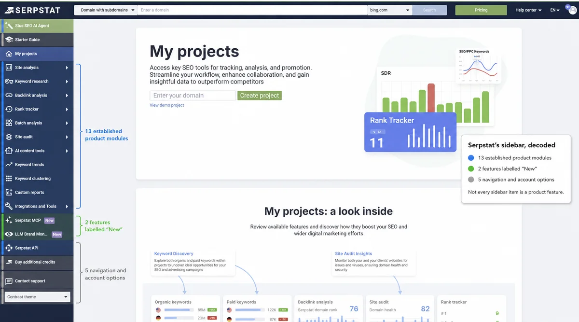Click the Keyword clustering dots icon
Screen dimensions: 579x322
click(x=9, y=179)
